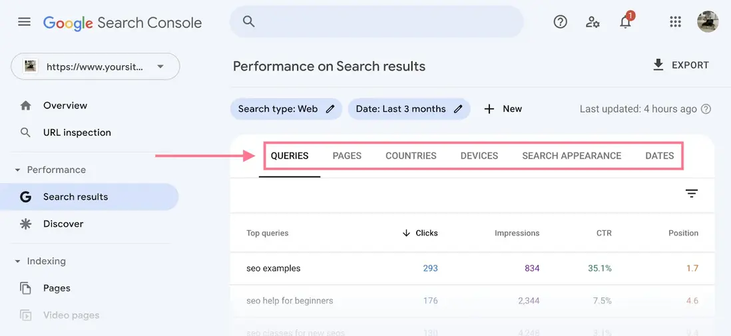Collapse the Performance section

(x=17, y=170)
